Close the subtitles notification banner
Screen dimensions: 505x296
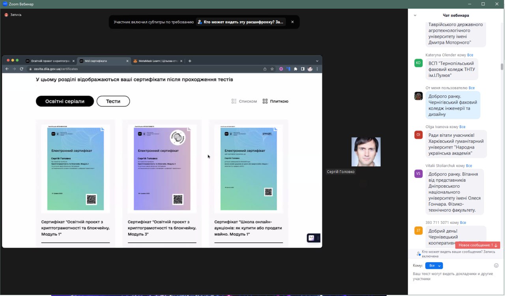click(x=292, y=22)
